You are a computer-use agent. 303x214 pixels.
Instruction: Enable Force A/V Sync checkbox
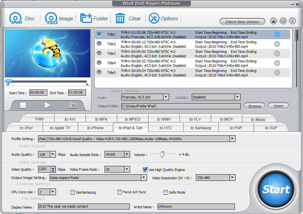tap(120, 192)
